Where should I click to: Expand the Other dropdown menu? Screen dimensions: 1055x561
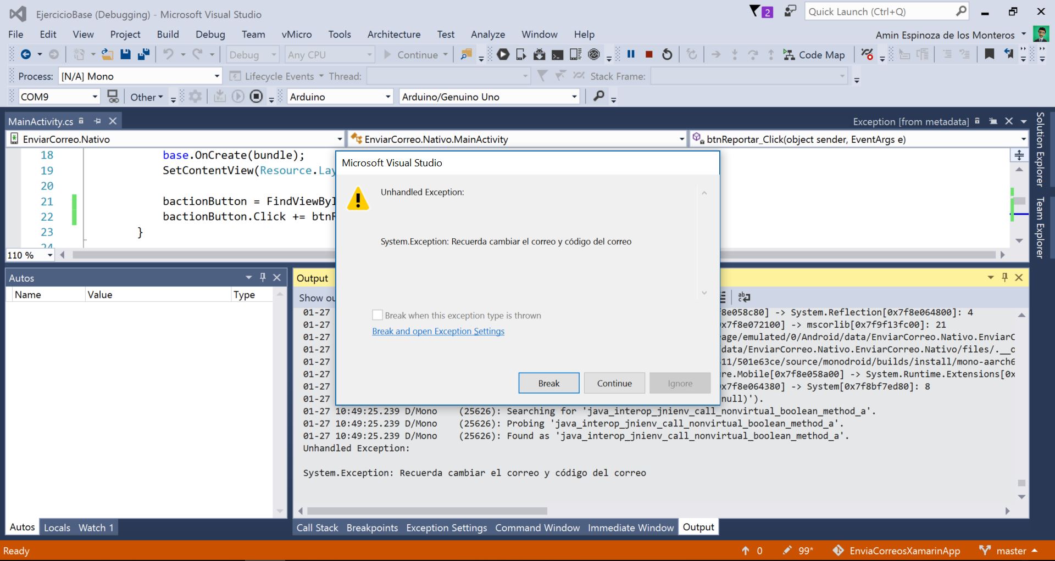pyautogui.click(x=147, y=97)
